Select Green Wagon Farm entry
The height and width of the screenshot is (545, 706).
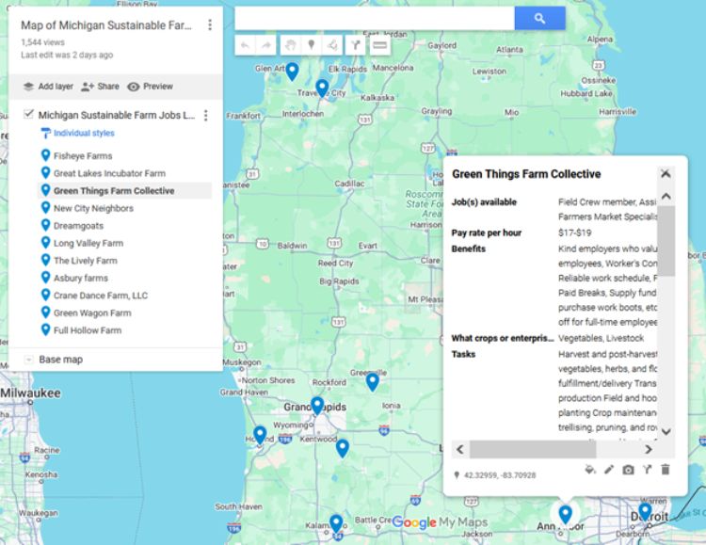(x=92, y=313)
